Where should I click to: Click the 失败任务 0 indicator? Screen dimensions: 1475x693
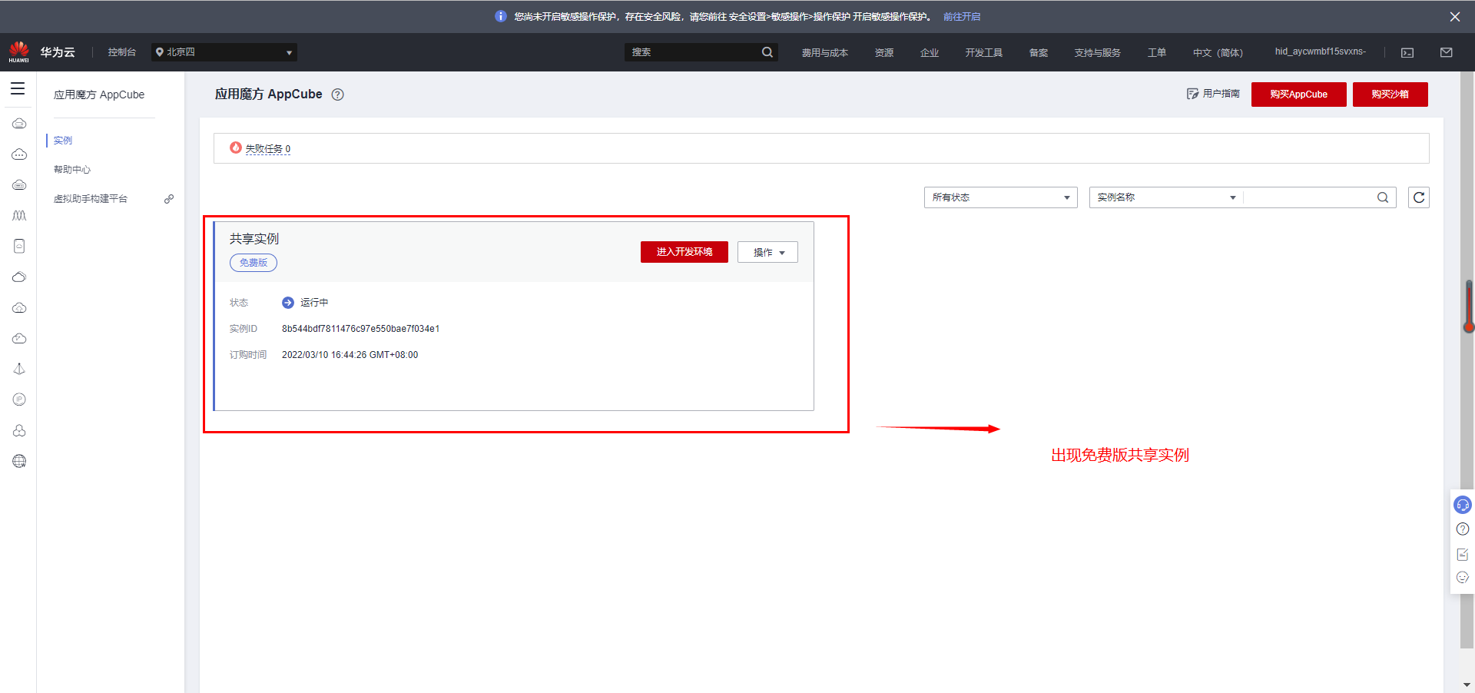[x=260, y=148]
